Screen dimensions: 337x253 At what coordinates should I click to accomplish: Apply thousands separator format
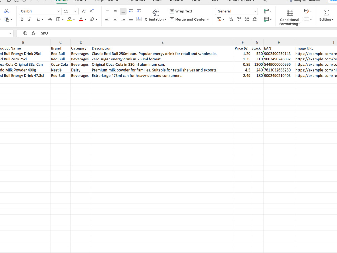pos(239,19)
